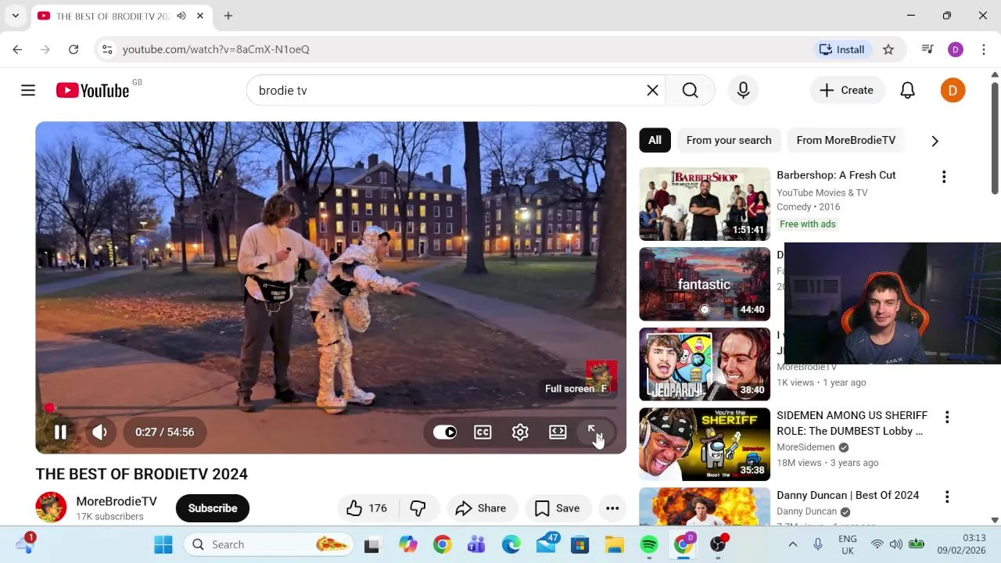The width and height of the screenshot is (1001, 563).
Task: Open the Chrome three-dot menu
Action: tap(983, 49)
